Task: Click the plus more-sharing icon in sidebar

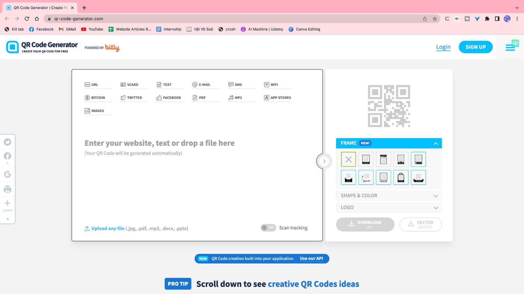Action: [x=8, y=203]
